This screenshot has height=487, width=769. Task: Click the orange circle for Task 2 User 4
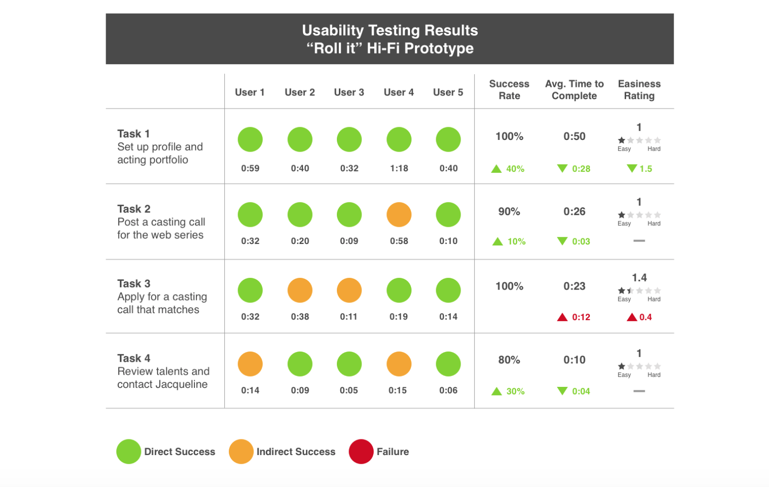pyautogui.click(x=399, y=215)
